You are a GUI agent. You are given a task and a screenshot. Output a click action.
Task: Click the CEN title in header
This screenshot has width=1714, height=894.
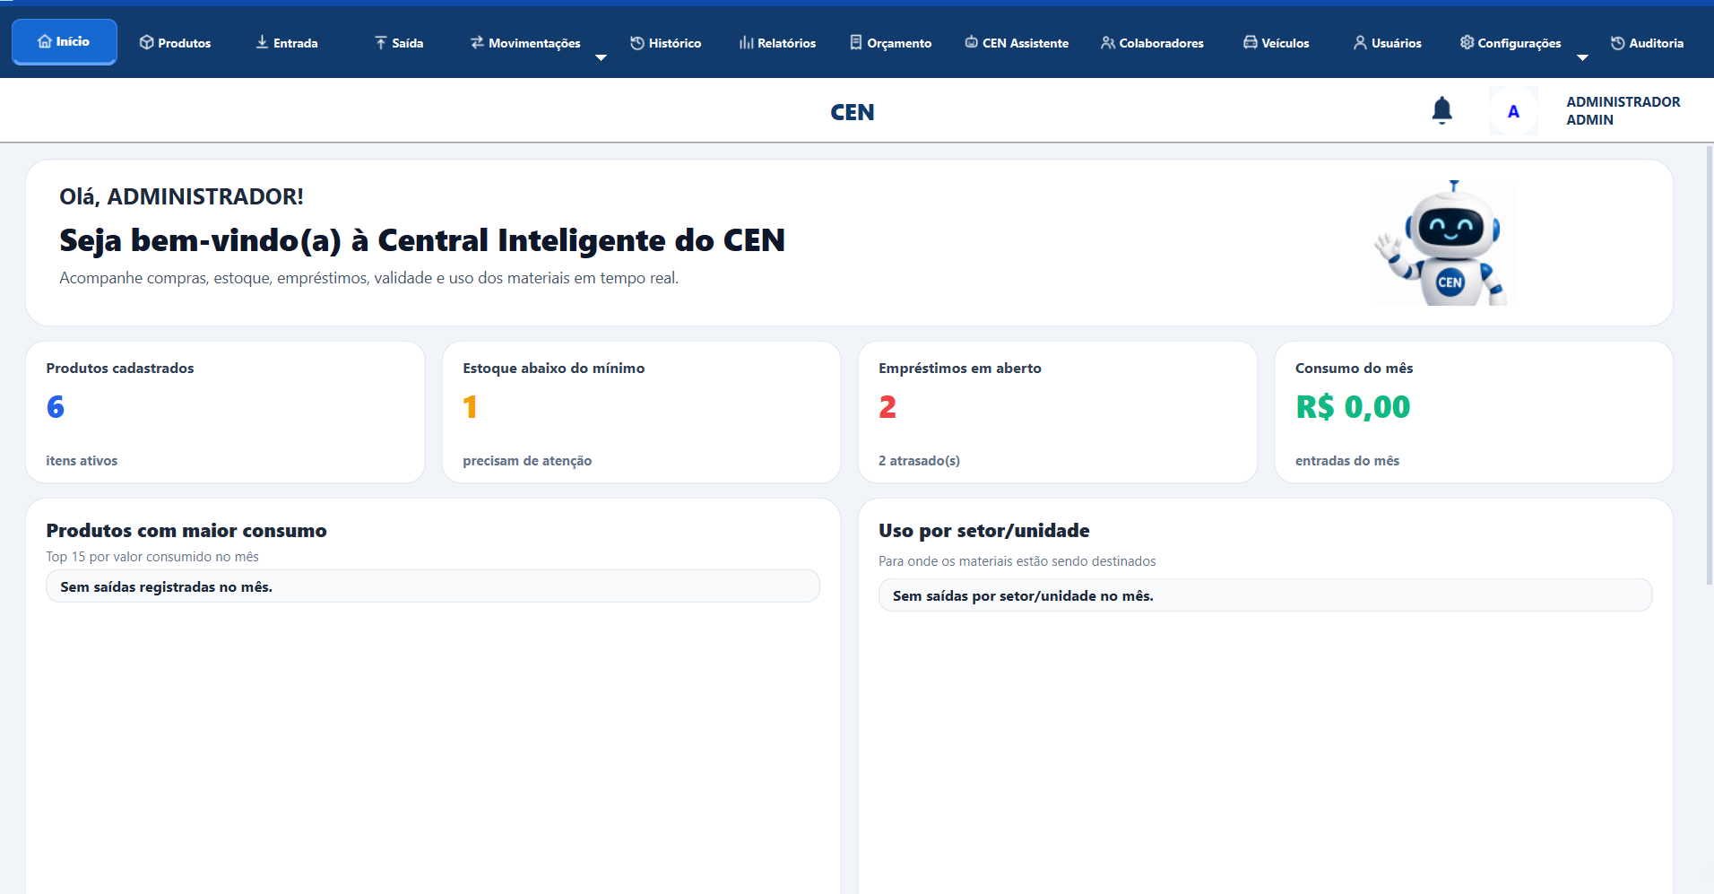pos(852,112)
